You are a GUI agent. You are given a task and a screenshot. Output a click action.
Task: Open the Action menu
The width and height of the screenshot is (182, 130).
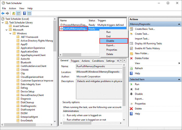tap(12, 8)
